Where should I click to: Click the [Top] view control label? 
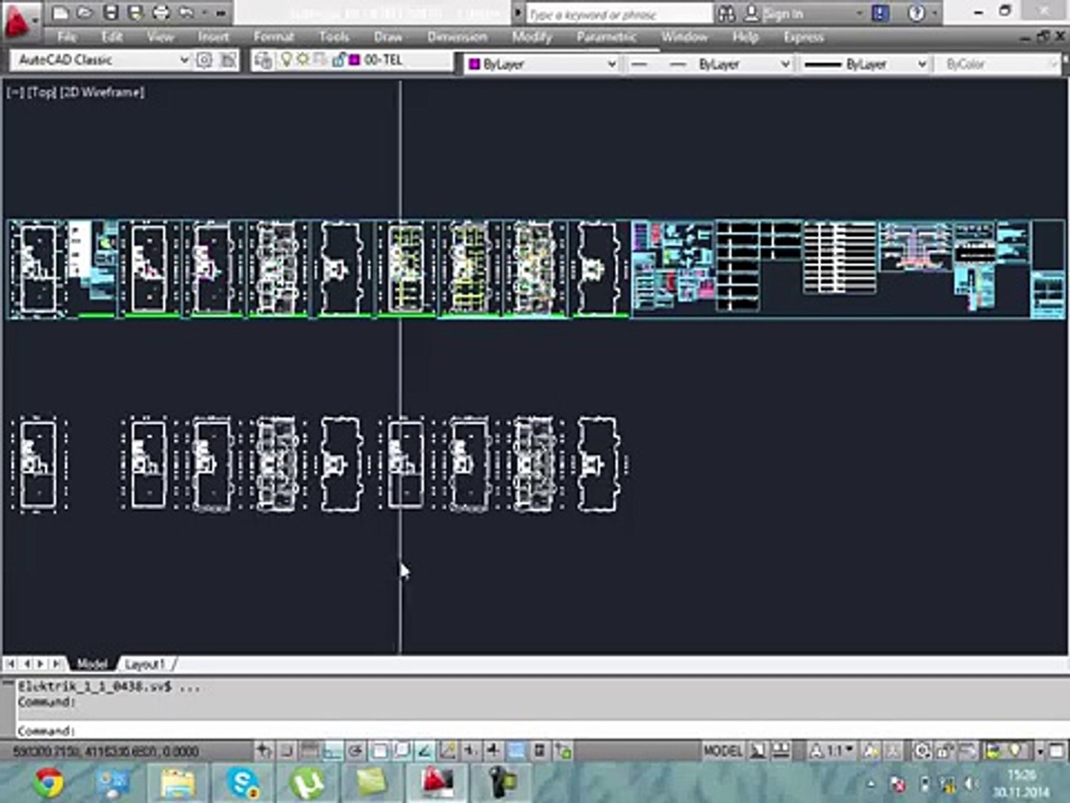pos(42,92)
